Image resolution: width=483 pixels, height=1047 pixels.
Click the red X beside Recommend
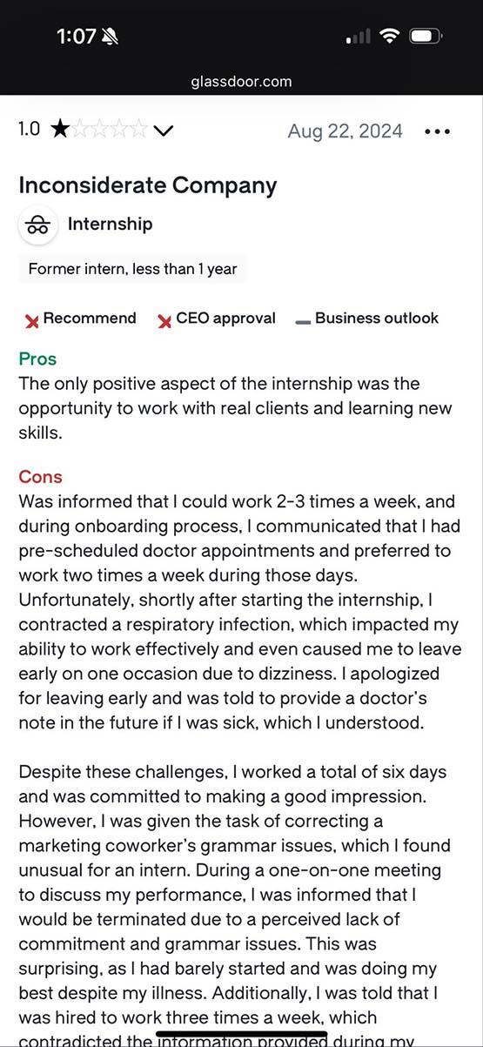tap(32, 321)
